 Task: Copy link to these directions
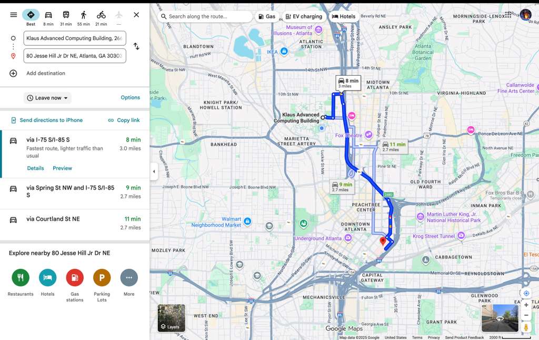pos(124,121)
